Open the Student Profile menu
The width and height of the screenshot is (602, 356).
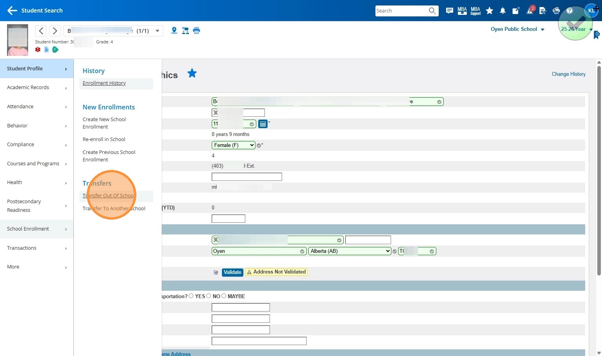37,68
